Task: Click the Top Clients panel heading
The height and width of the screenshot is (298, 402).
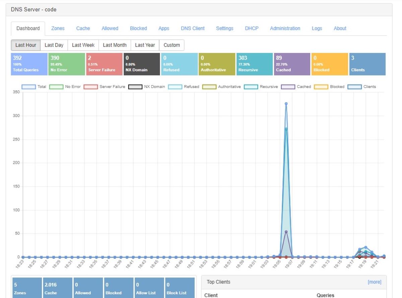Action: click(218, 282)
